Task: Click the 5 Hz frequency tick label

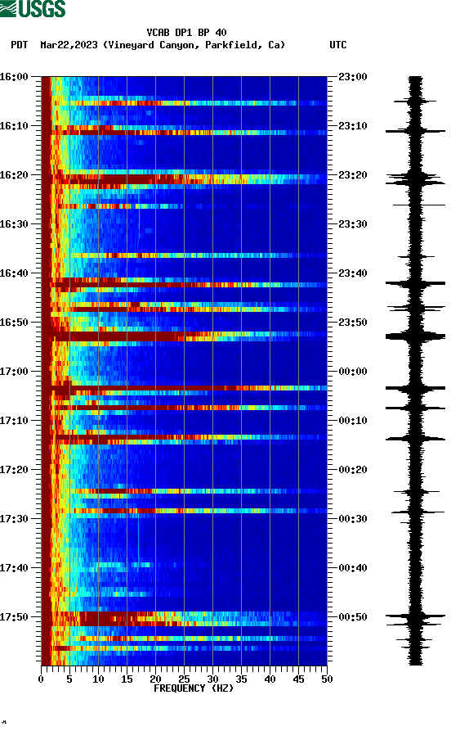Action: coord(69,679)
